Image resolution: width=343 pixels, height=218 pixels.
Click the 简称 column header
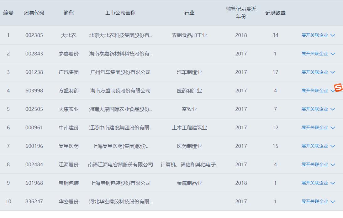[68, 13]
